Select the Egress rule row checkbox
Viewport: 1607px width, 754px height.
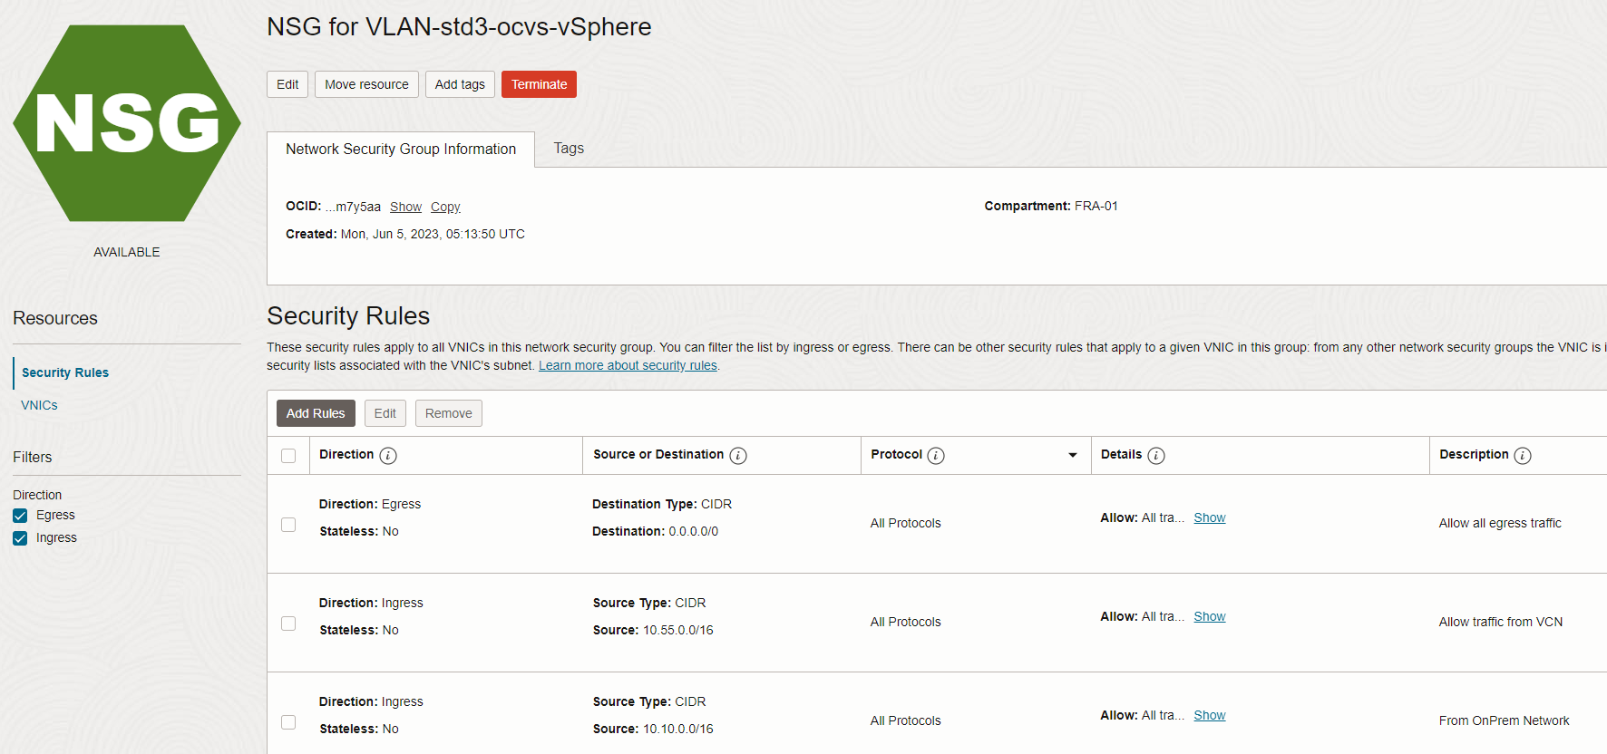coord(288,525)
